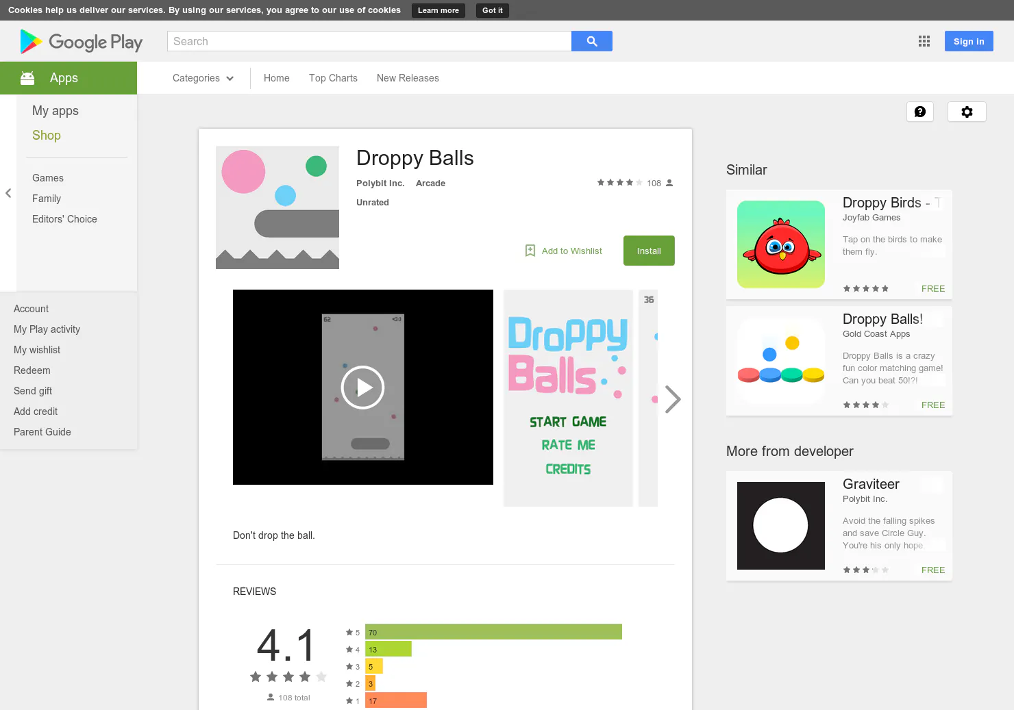Open the Graviteer title link
This screenshot has width=1014, height=710.
tap(871, 484)
